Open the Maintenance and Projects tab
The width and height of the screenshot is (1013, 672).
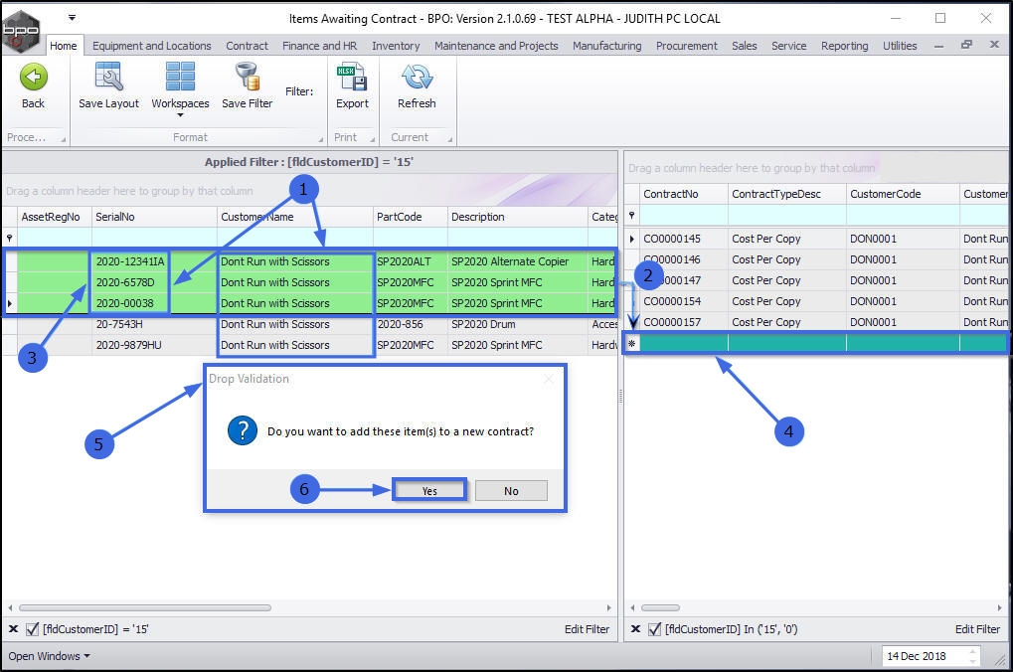tap(496, 46)
